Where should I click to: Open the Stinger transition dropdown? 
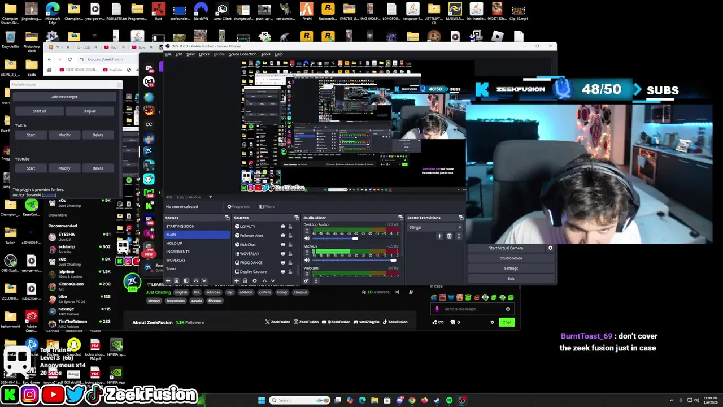pyautogui.click(x=434, y=227)
